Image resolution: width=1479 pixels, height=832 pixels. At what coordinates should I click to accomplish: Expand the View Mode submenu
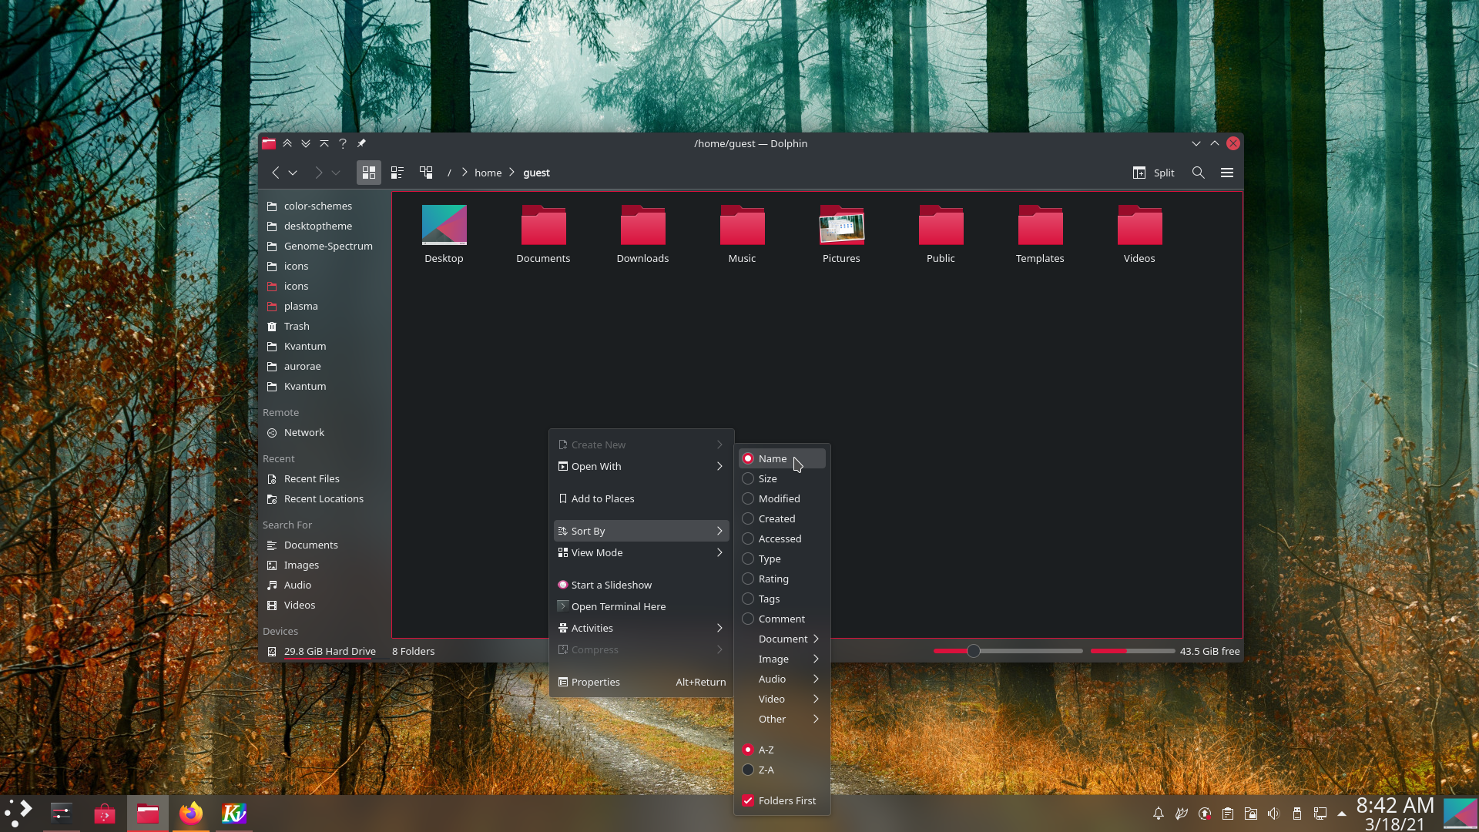coord(641,552)
